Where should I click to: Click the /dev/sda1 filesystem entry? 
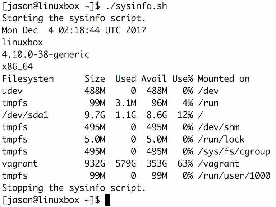click(x=25, y=115)
